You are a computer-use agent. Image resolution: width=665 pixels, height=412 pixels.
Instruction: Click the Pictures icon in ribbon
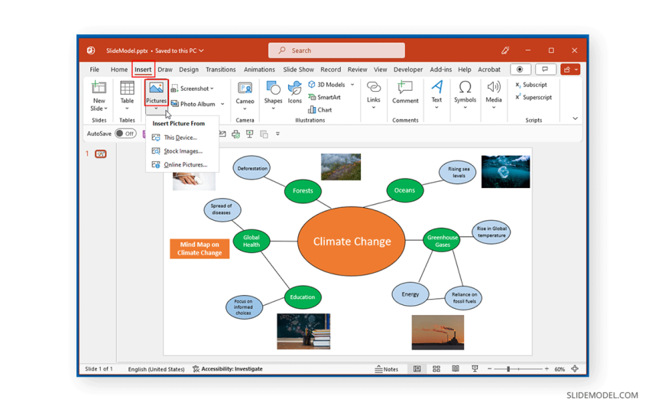(156, 88)
